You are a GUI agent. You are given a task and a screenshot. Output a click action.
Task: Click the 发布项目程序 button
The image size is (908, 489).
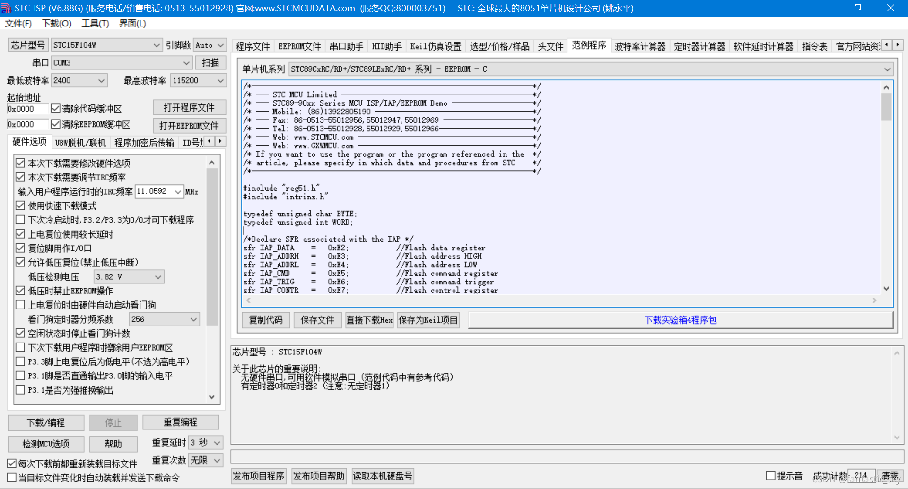258,476
